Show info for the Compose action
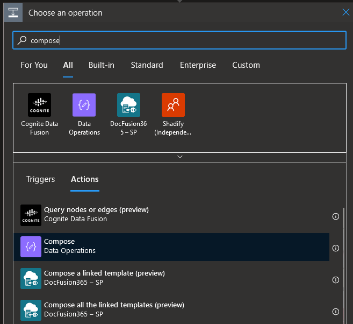The height and width of the screenshot is (324, 353). pyautogui.click(x=335, y=248)
